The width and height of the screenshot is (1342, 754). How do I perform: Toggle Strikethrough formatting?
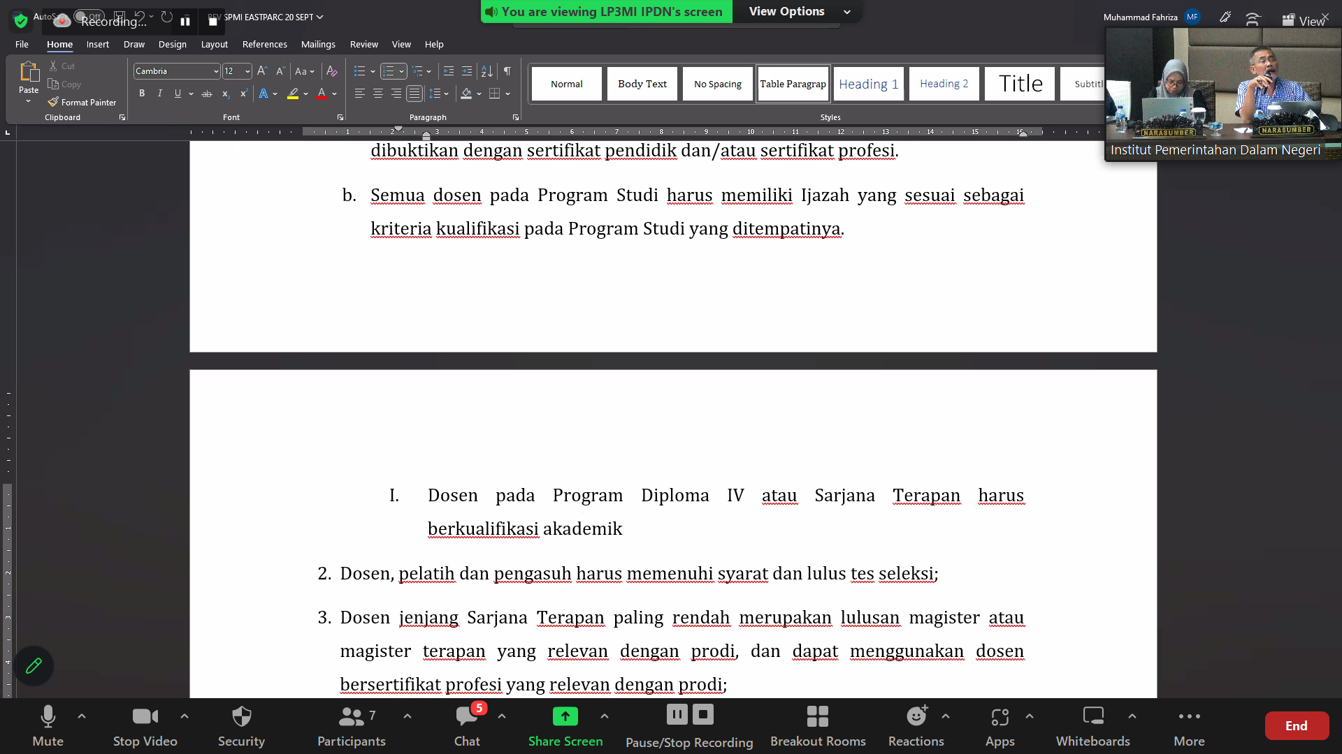point(207,94)
